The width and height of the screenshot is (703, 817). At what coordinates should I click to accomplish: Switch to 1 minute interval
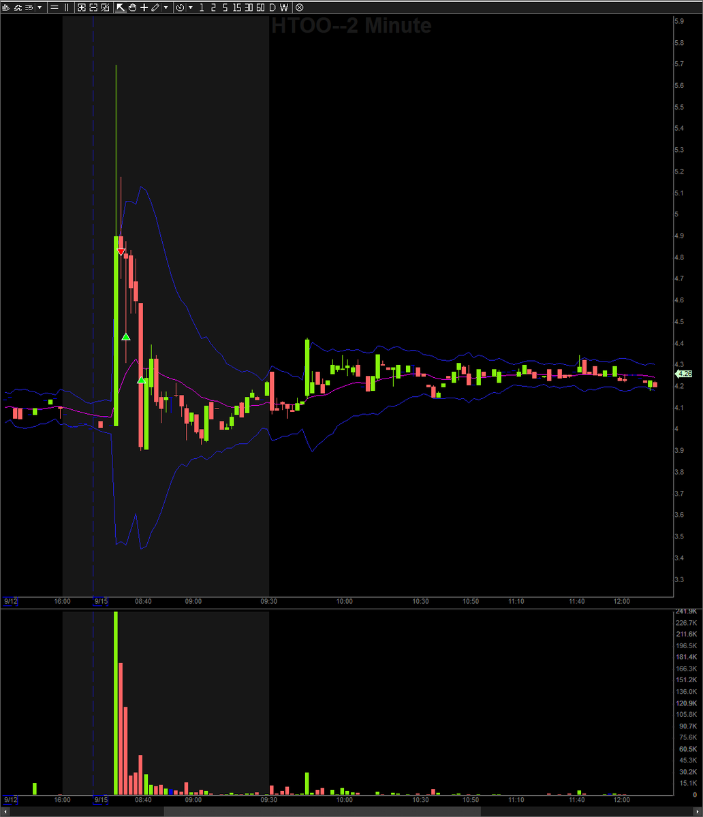click(202, 7)
